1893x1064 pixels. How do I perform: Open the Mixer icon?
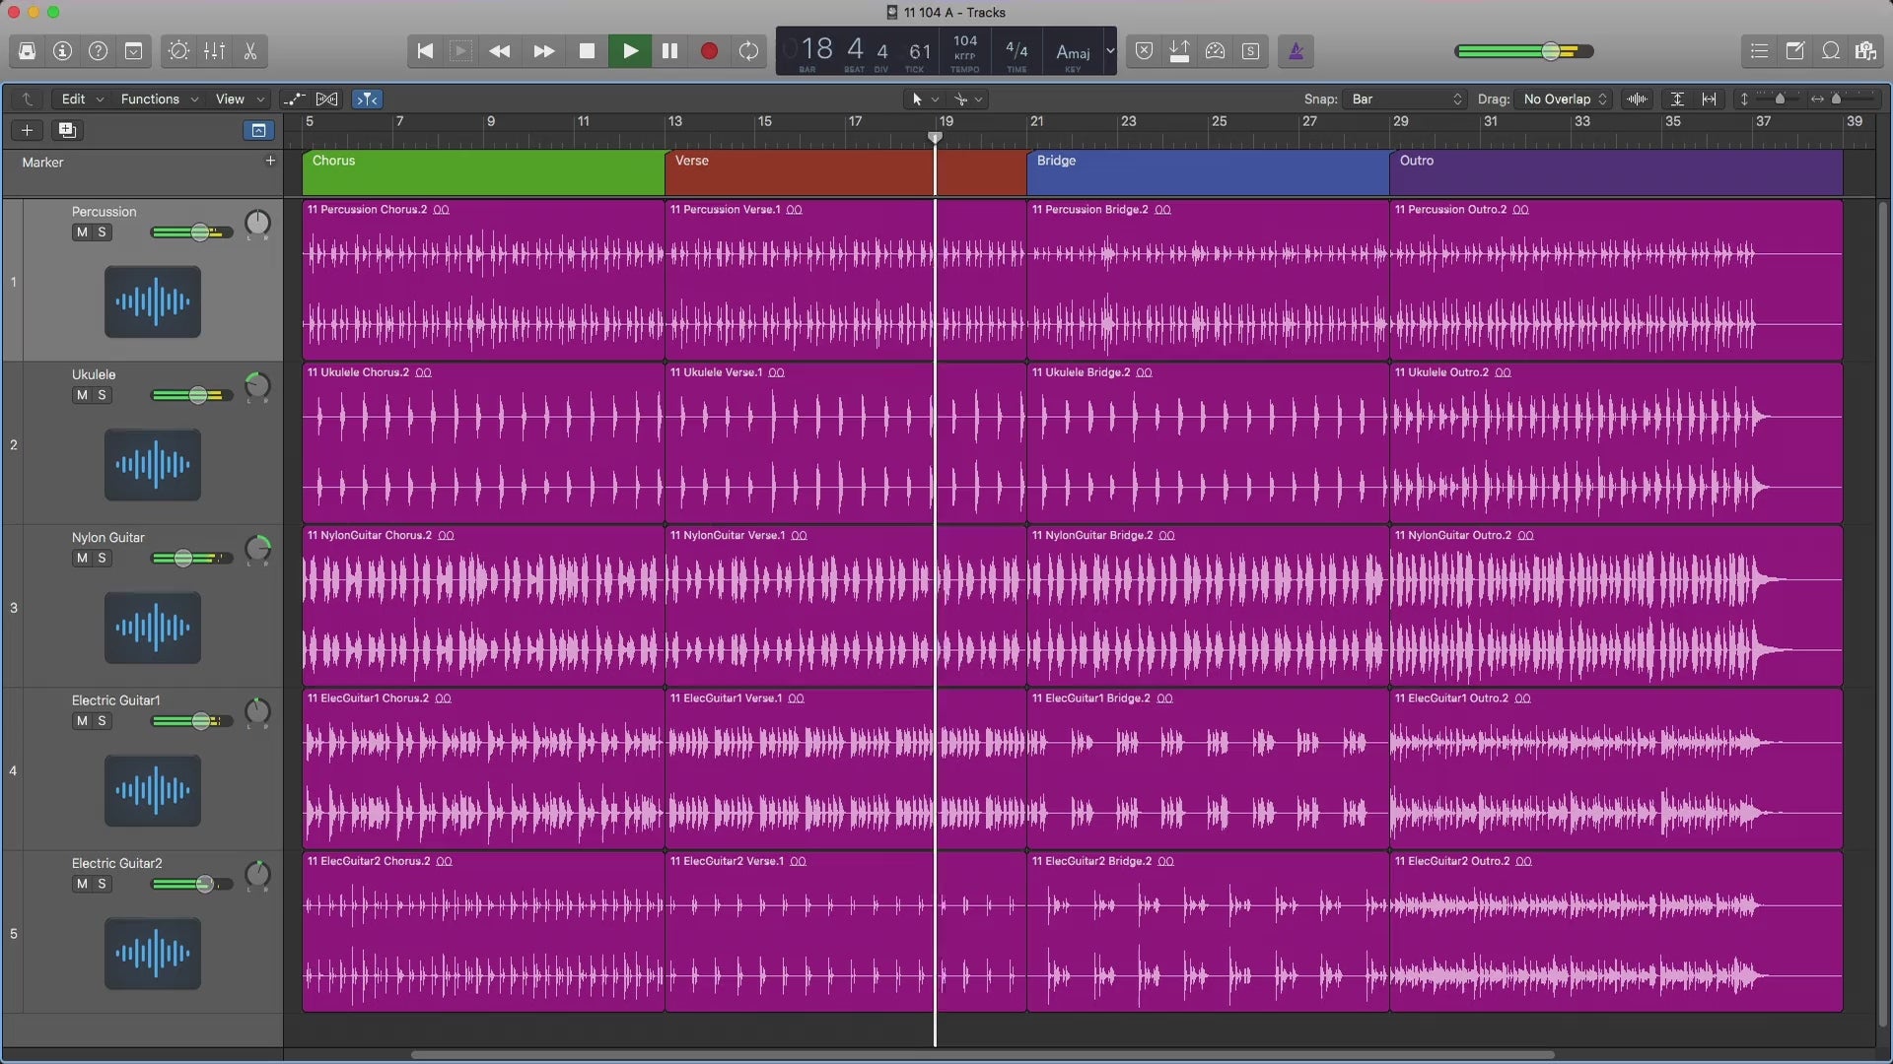coord(214,51)
